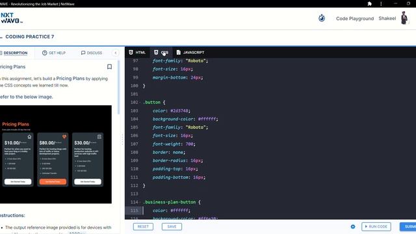Click the JavaScript file icon
416x234 pixels.
click(x=179, y=52)
